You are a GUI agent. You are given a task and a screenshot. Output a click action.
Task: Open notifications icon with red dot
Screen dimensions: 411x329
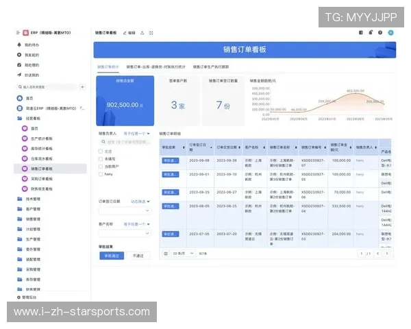(x=371, y=32)
